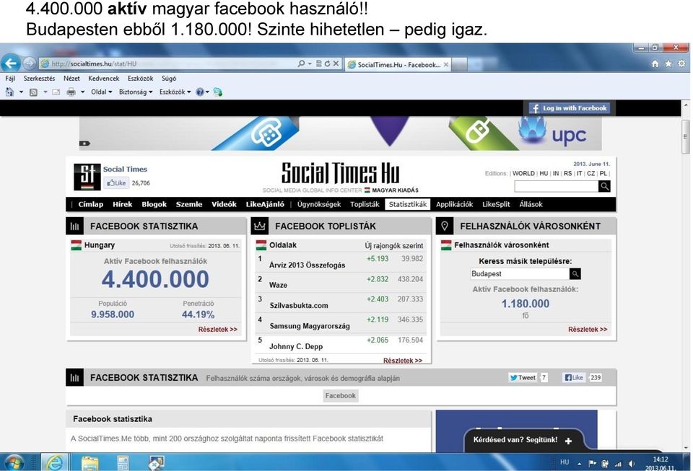Image resolution: width=693 pixels, height=471 pixels.
Task: Open the RSS feeds dropdown arrow
Action: 45,92
